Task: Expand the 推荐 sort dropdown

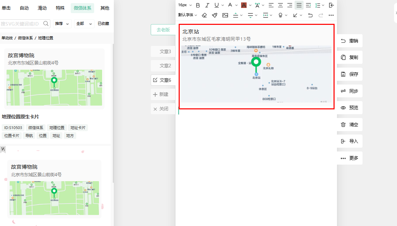Action: (62, 24)
